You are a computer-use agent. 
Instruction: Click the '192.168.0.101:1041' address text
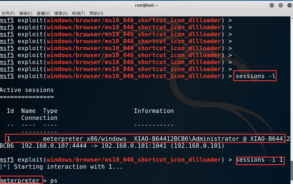tap(134, 146)
